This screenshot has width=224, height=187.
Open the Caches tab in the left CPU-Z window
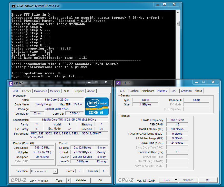coord(26,91)
